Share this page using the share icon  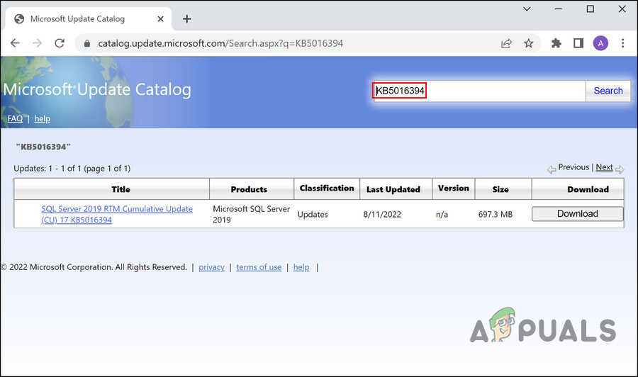click(506, 43)
